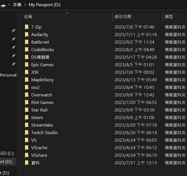Viewport: 187px width, 176px height.
Task: Click date 2022/8/3 上午 04:49
Action: tap(134, 49)
